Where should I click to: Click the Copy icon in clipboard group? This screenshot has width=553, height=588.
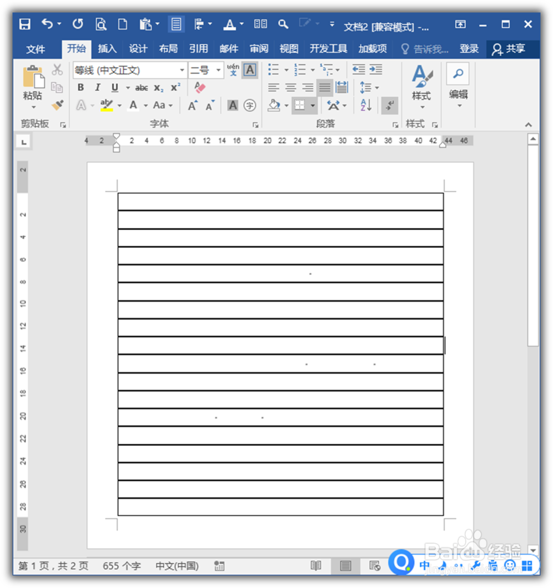[x=57, y=87]
